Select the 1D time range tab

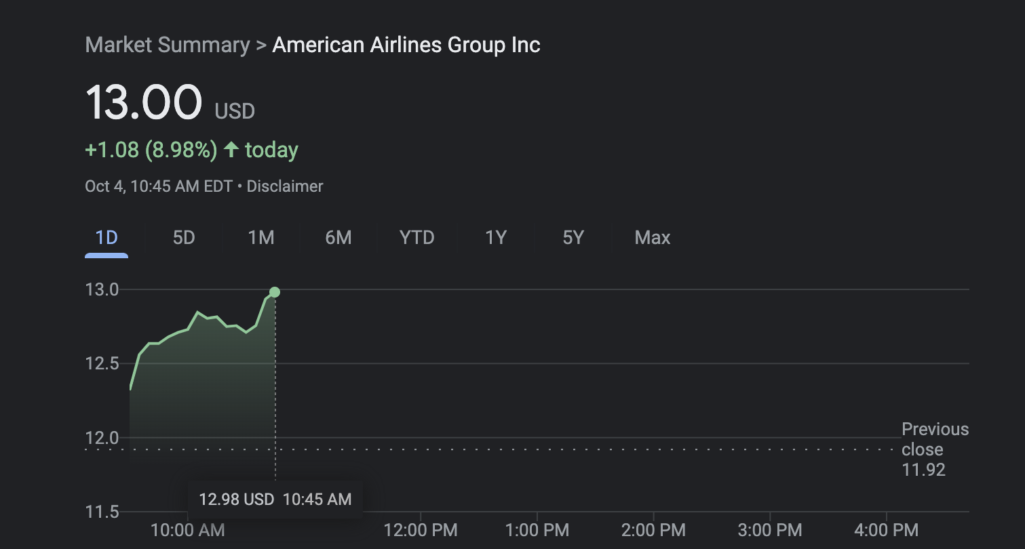[107, 238]
